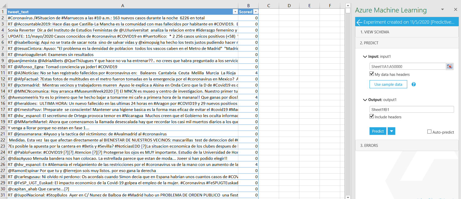Open the Predict button dropdown arrow
Image resolution: width=461 pixels, height=199 pixels.
click(391, 131)
